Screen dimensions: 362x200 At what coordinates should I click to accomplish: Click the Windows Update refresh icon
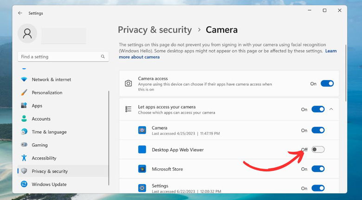(24, 184)
